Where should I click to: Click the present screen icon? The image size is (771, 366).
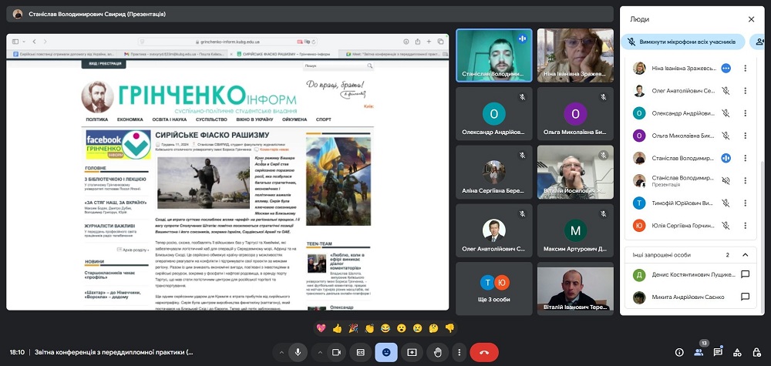(412, 352)
